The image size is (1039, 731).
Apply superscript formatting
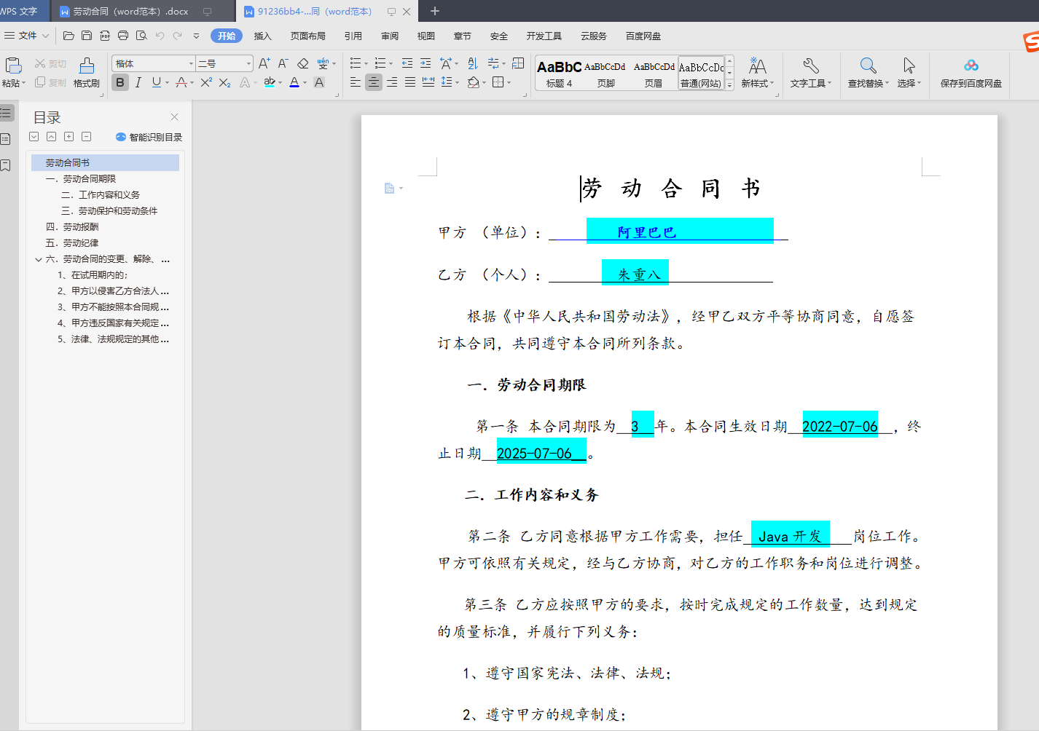[206, 82]
